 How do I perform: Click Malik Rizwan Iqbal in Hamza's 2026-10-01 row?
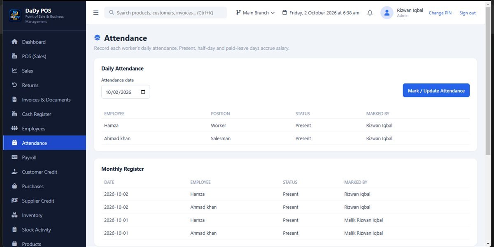coord(364,220)
